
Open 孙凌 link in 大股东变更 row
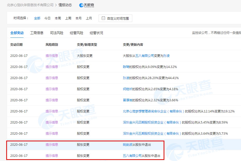(166, 56)
